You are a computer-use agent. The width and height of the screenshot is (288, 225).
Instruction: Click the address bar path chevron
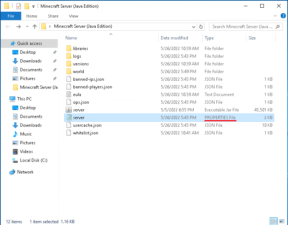[50, 27]
